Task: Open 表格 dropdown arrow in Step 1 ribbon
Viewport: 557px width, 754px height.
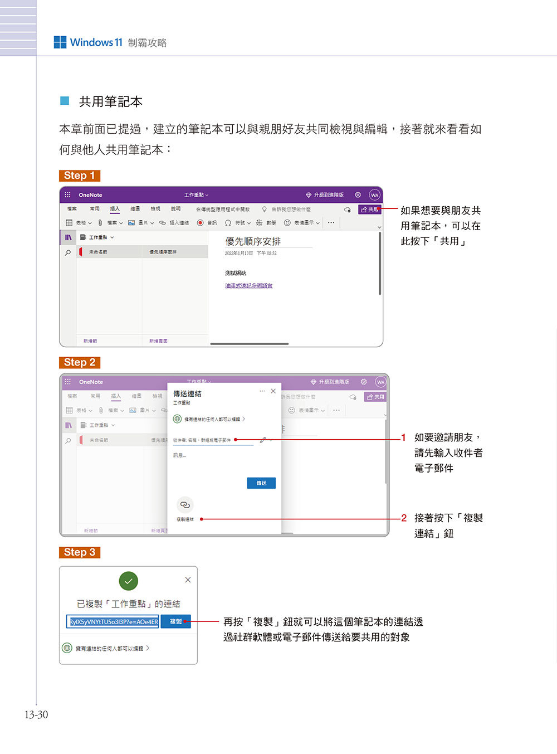Action: click(90, 223)
